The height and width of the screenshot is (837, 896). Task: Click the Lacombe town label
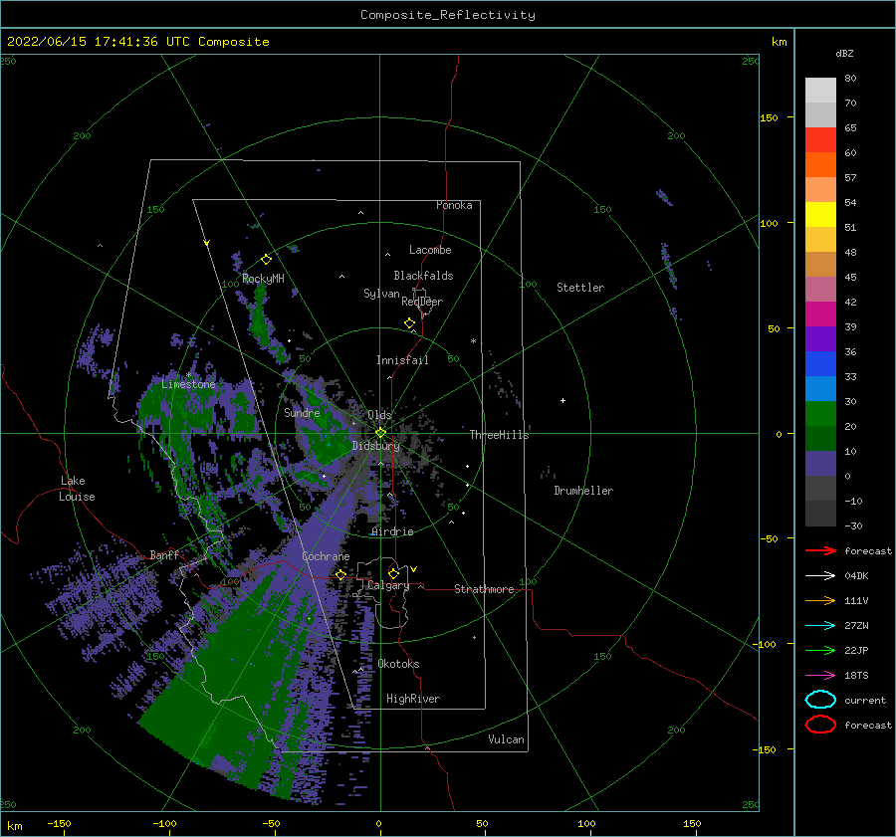pyautogui.click(x=430, y=250)
